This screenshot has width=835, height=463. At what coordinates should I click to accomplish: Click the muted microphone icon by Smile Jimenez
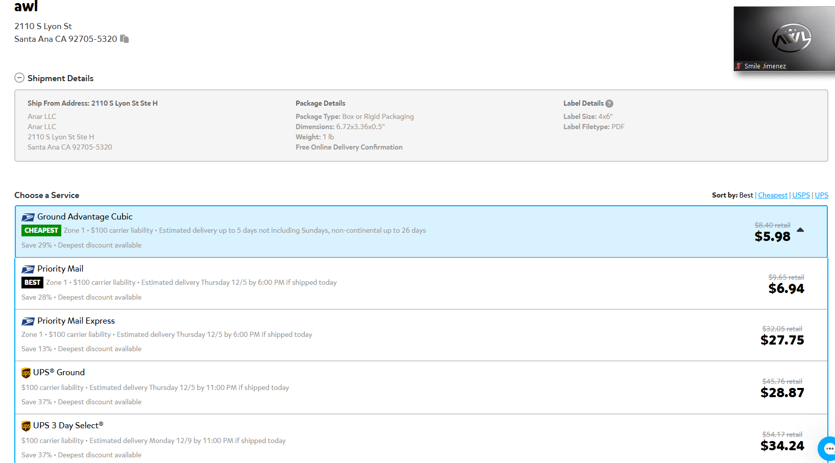click(738, 66)
